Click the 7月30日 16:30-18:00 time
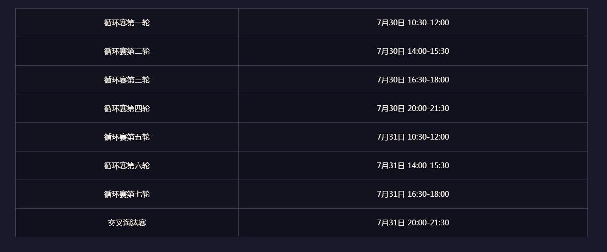The width and height of the screenshot is (607, 252). point(413,80)
